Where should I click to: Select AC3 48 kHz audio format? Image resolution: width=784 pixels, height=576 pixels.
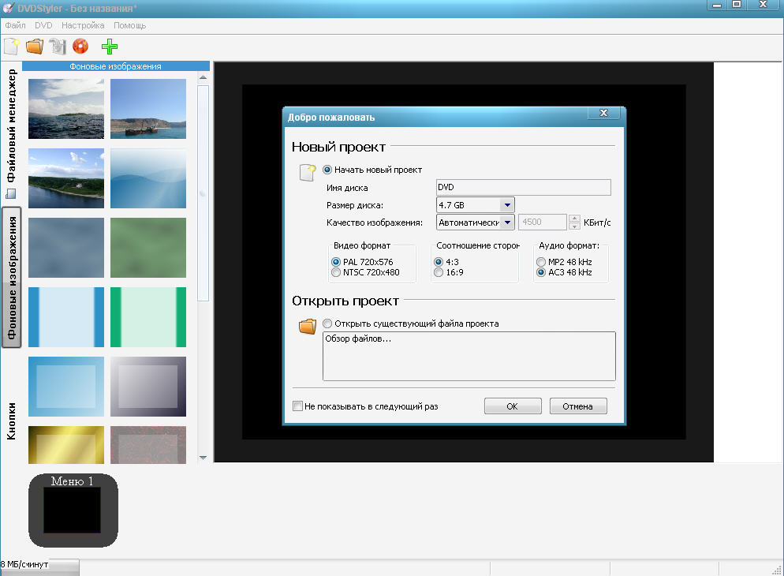[x=541, y=272]
